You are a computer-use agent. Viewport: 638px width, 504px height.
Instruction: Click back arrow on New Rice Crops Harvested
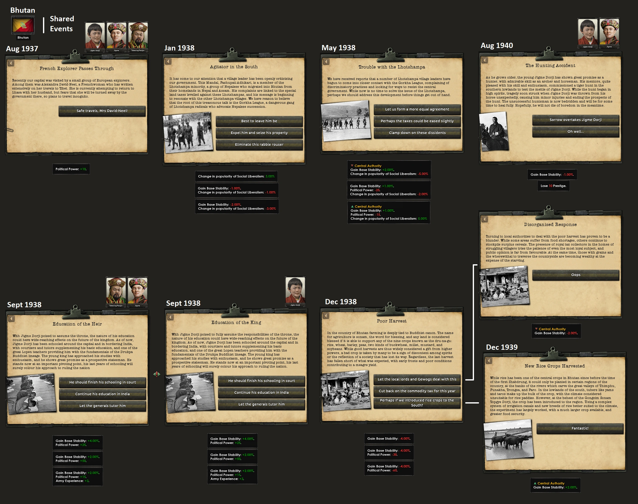[489, 360]
